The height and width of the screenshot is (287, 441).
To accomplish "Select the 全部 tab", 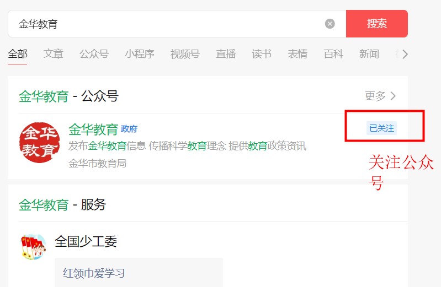I will (18, 54).
